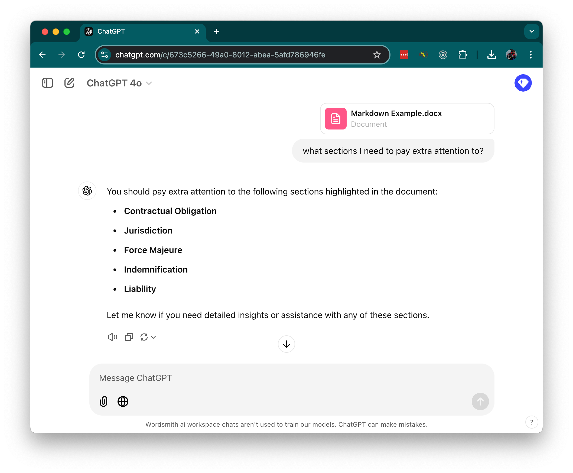Attach a file with the paperclip icon
573x473 pixels.
coord(103,401)
